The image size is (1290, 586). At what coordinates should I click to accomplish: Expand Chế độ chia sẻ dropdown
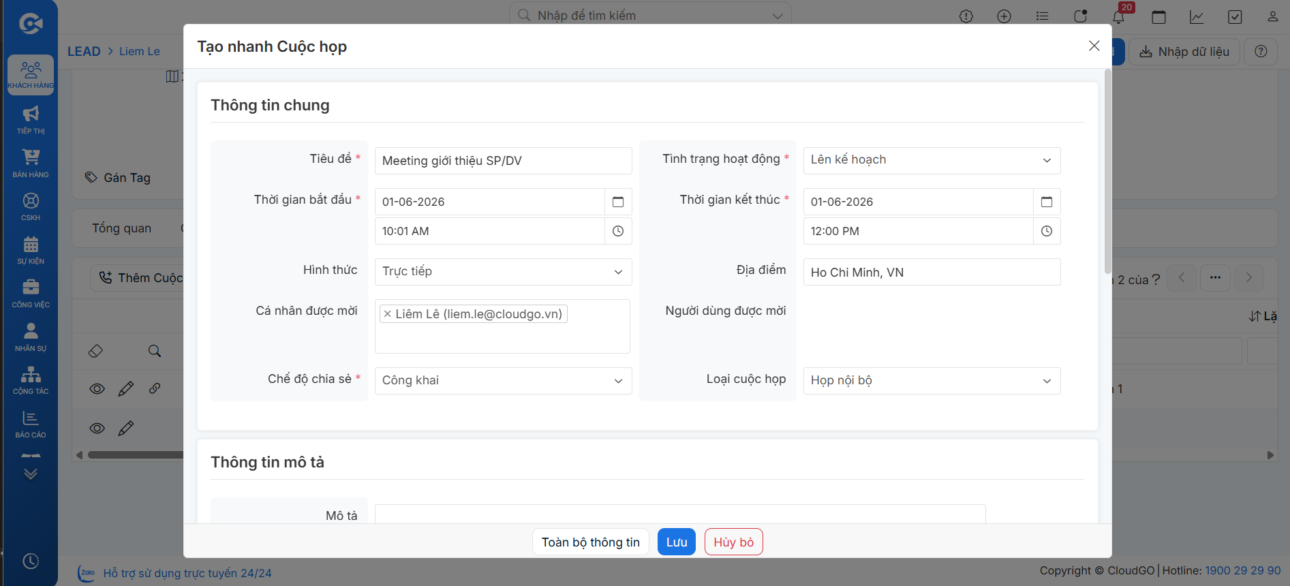503,380
